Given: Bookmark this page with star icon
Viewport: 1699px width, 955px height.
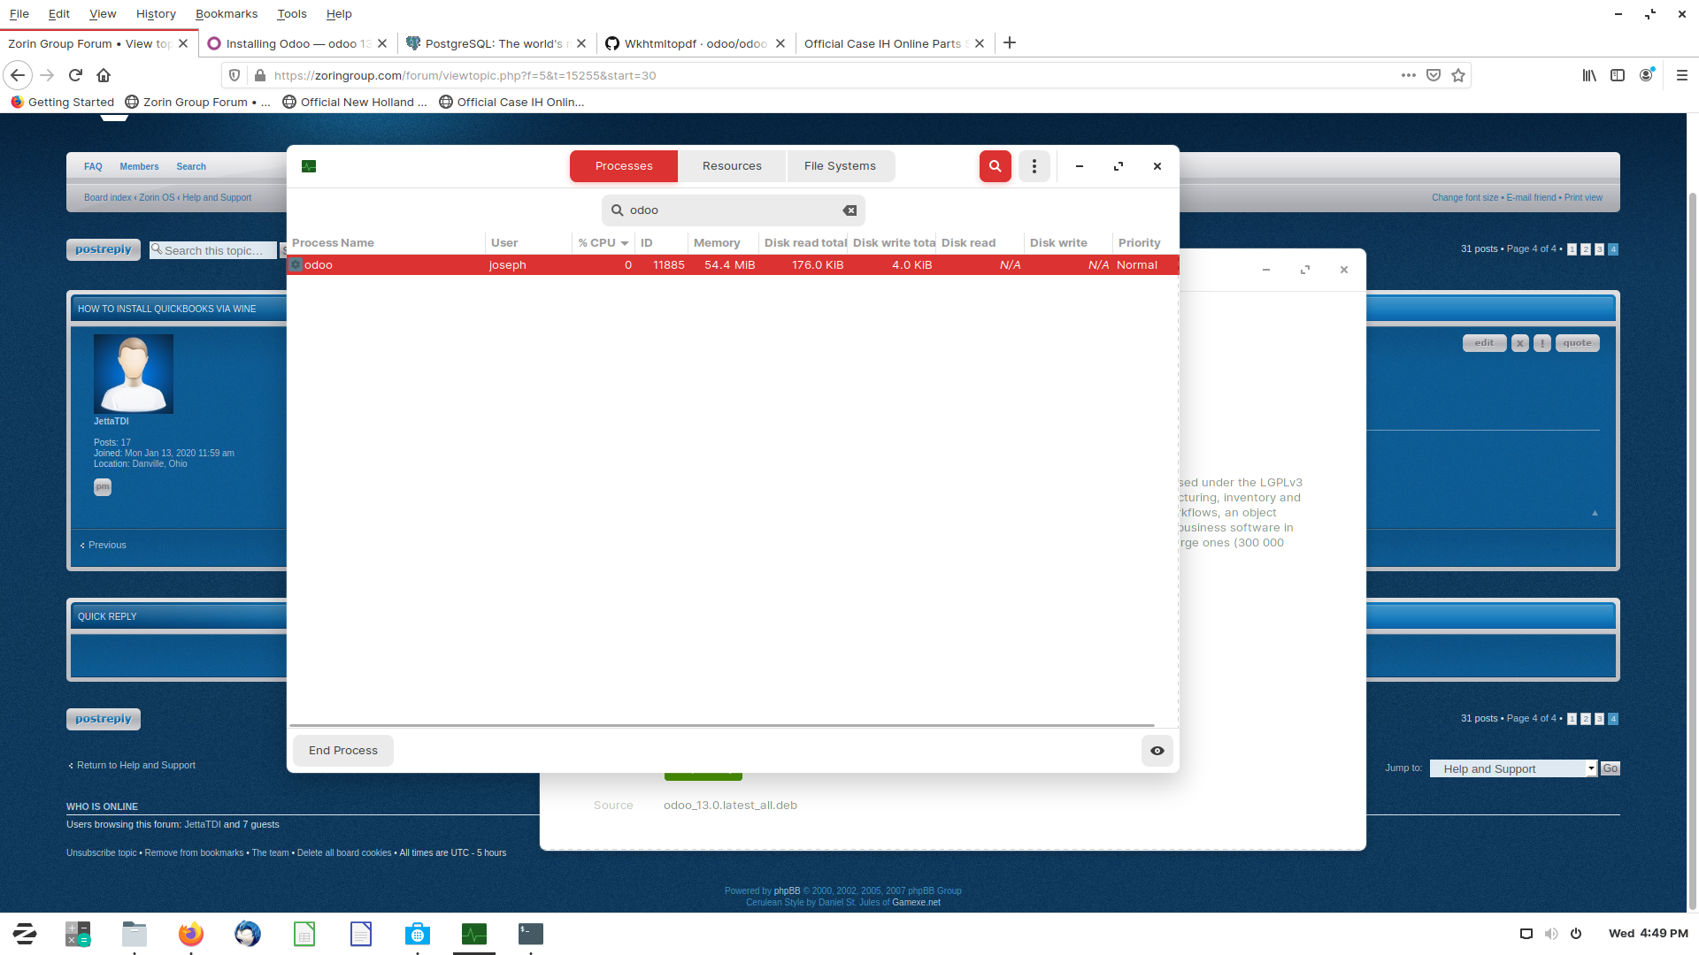Looking at the screenshot, I should [x=1458, y=75].
